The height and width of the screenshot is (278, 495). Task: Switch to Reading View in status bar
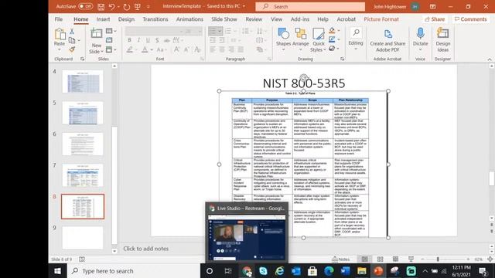click(395, 259)
